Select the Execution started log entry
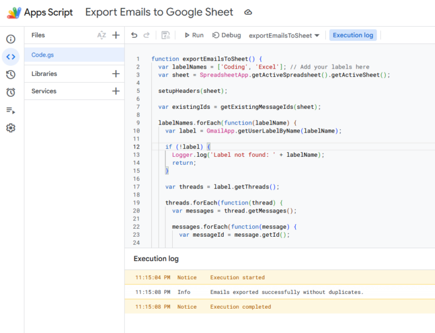The height and width of the screenshot is (333, 435). 280,277
